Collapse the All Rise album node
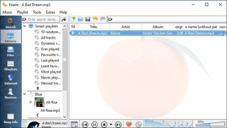Image resolution: width=227 pixels, height=128 pixels. coord(31,102)
